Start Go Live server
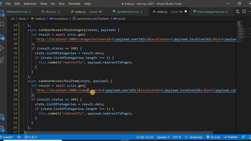The height and width of the screenshot is (141, 251). tap(213, 137)
